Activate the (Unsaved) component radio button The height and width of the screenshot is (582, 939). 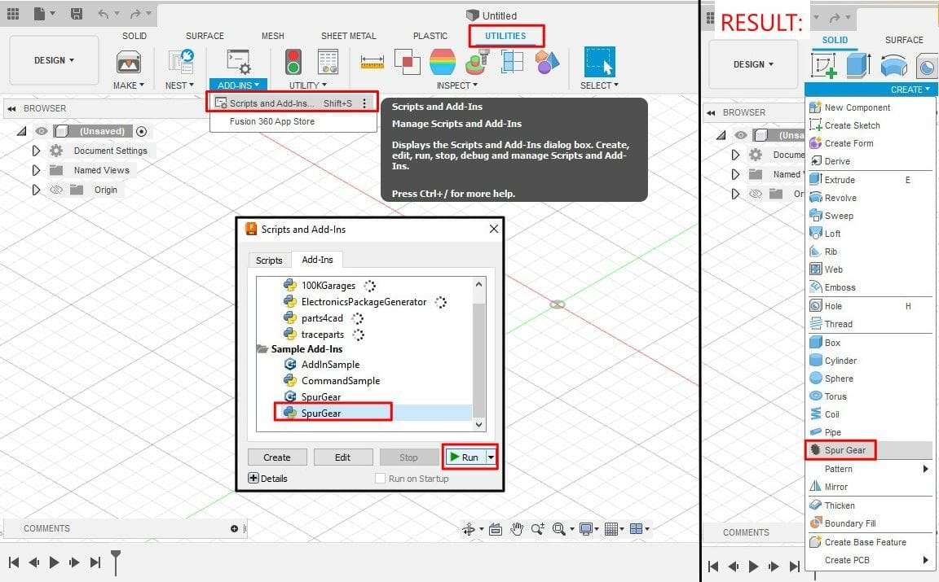pos(142,131)
